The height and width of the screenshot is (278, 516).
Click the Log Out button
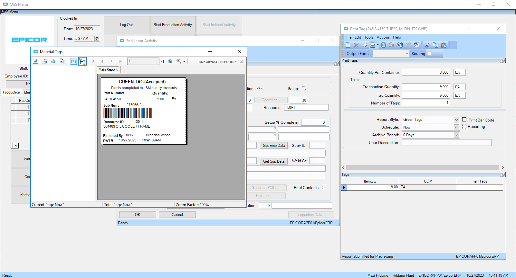[x=126, y=25]
